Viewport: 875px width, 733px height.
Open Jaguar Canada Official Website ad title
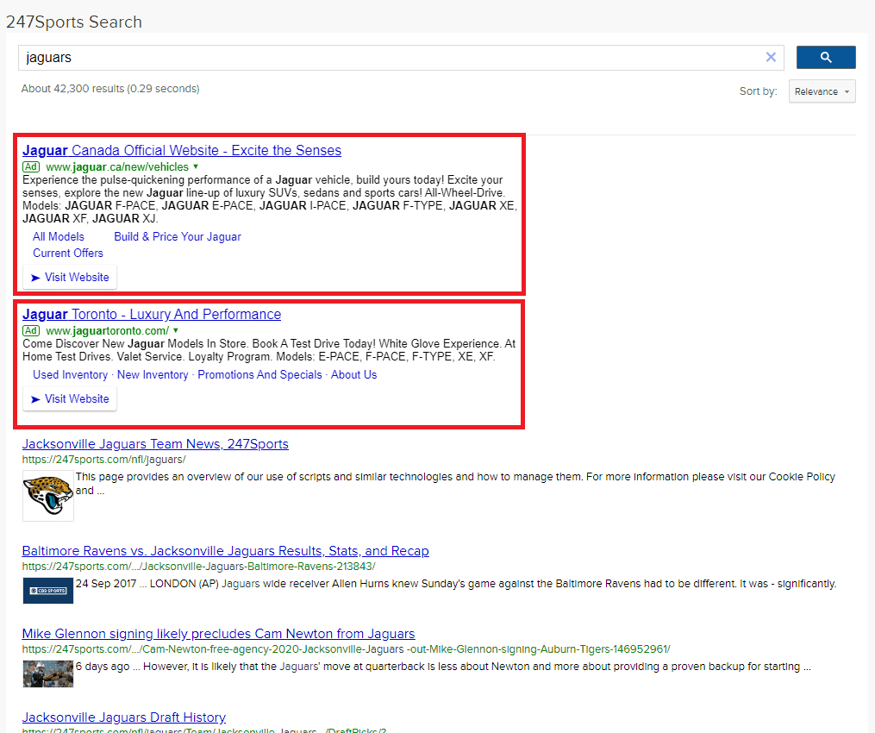coord(182,150)
